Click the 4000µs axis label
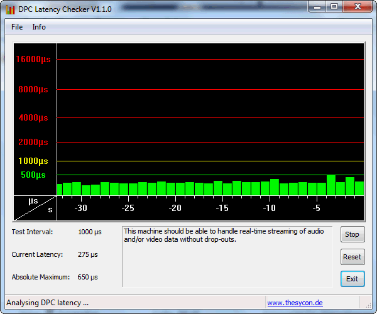 click(33, 118)
